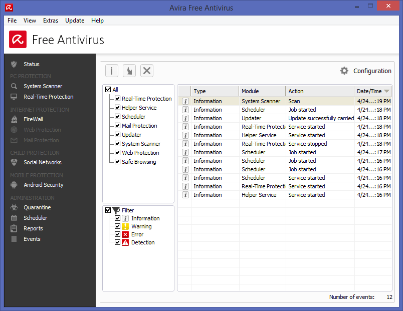Toggle the Error filter checkbox
403x311 pixels.
pos(117,234)
